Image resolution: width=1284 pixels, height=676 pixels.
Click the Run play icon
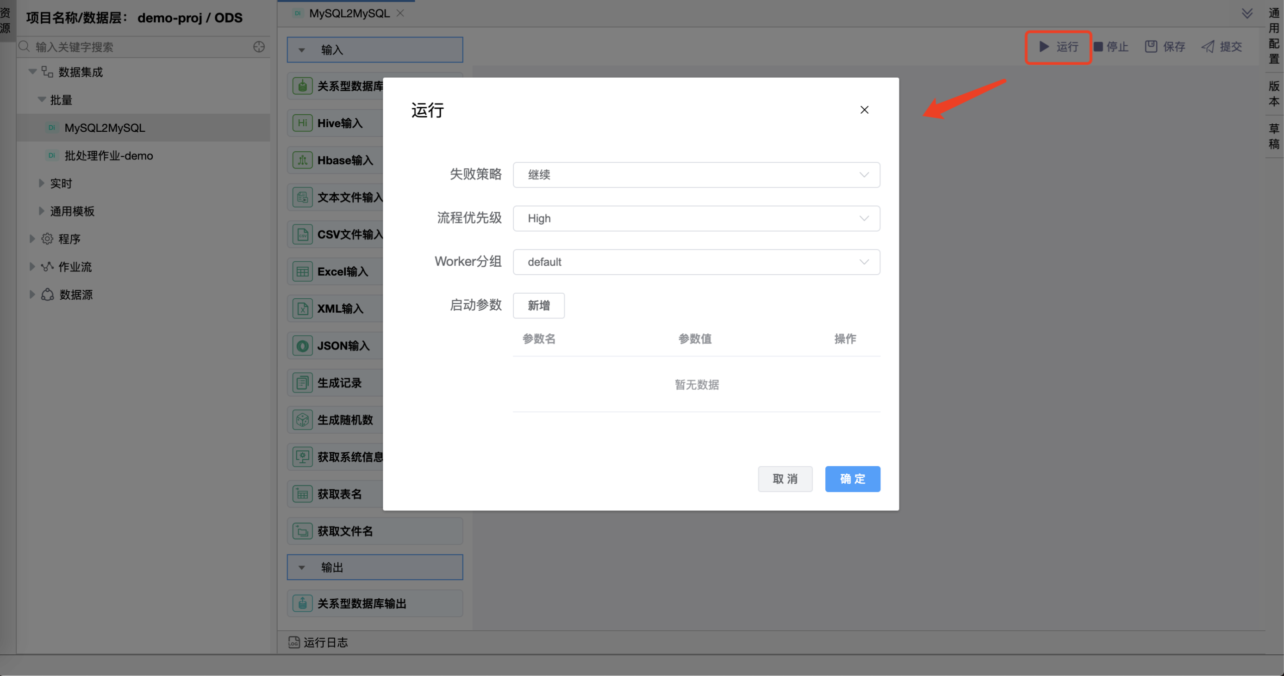point(1044,47)
